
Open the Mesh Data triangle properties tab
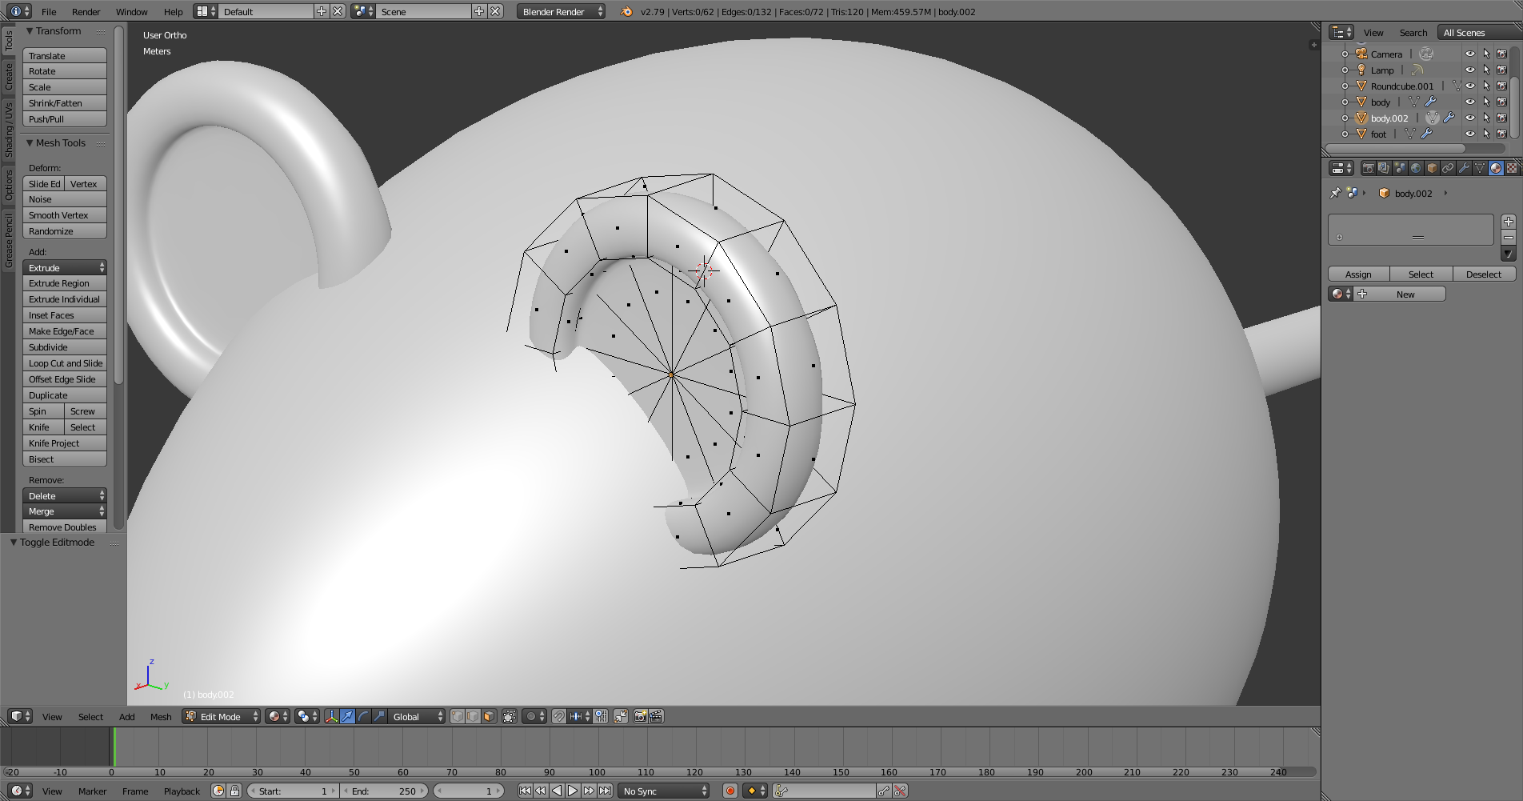[x=1480, y=168]
